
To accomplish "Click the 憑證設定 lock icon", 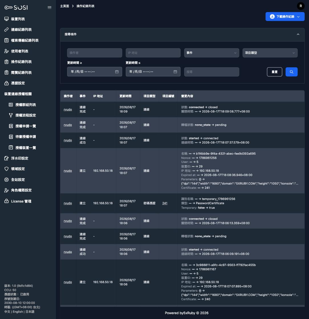I will 7,83.
